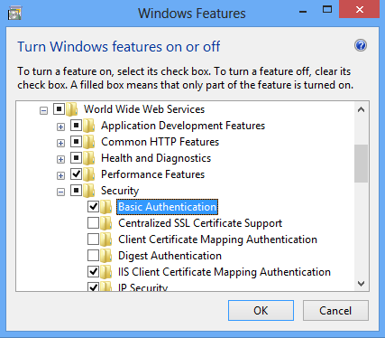Enable the Digest Authentication checkbox

click(93, 256)
